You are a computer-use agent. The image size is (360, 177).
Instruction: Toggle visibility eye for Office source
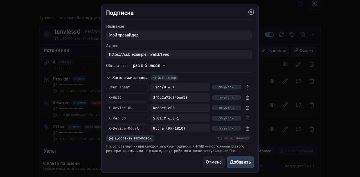click(x=272, y=129)
